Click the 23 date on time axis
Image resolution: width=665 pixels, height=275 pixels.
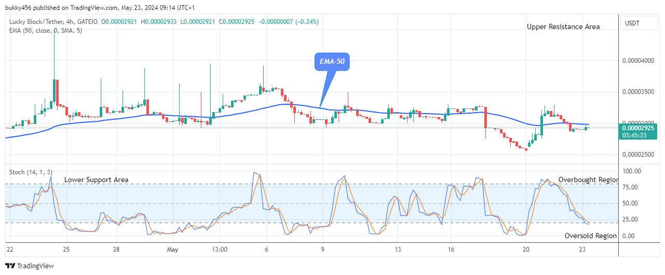pos(583,250)
